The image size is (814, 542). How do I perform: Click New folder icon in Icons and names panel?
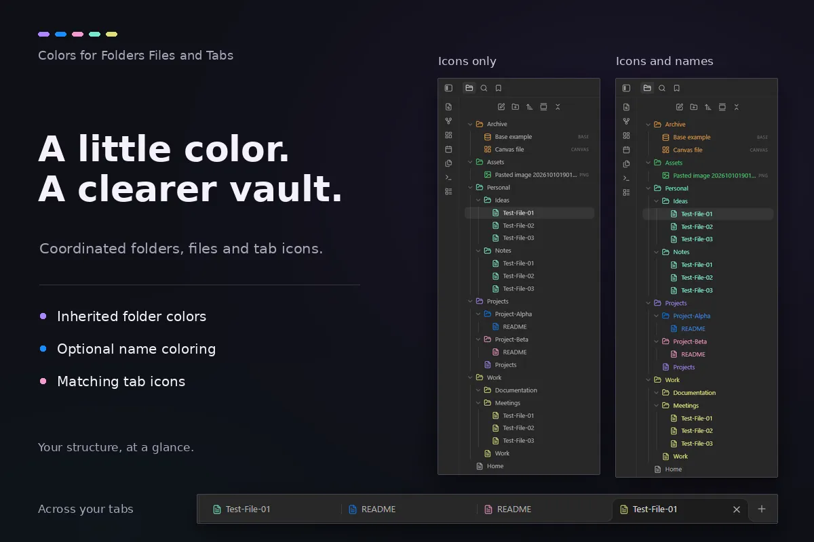694,107
